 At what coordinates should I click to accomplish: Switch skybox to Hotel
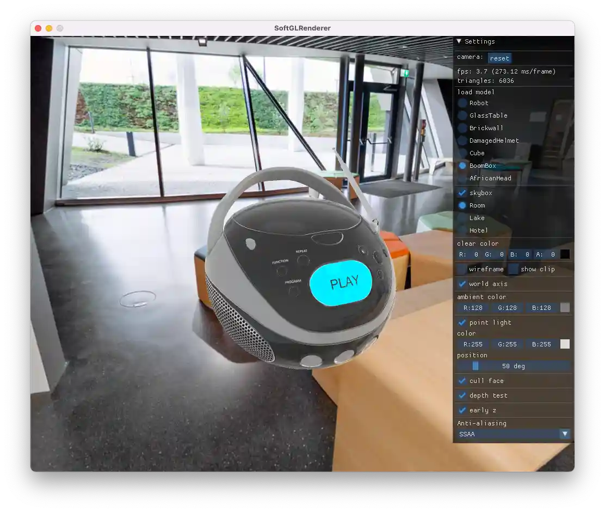pos(462,230)
